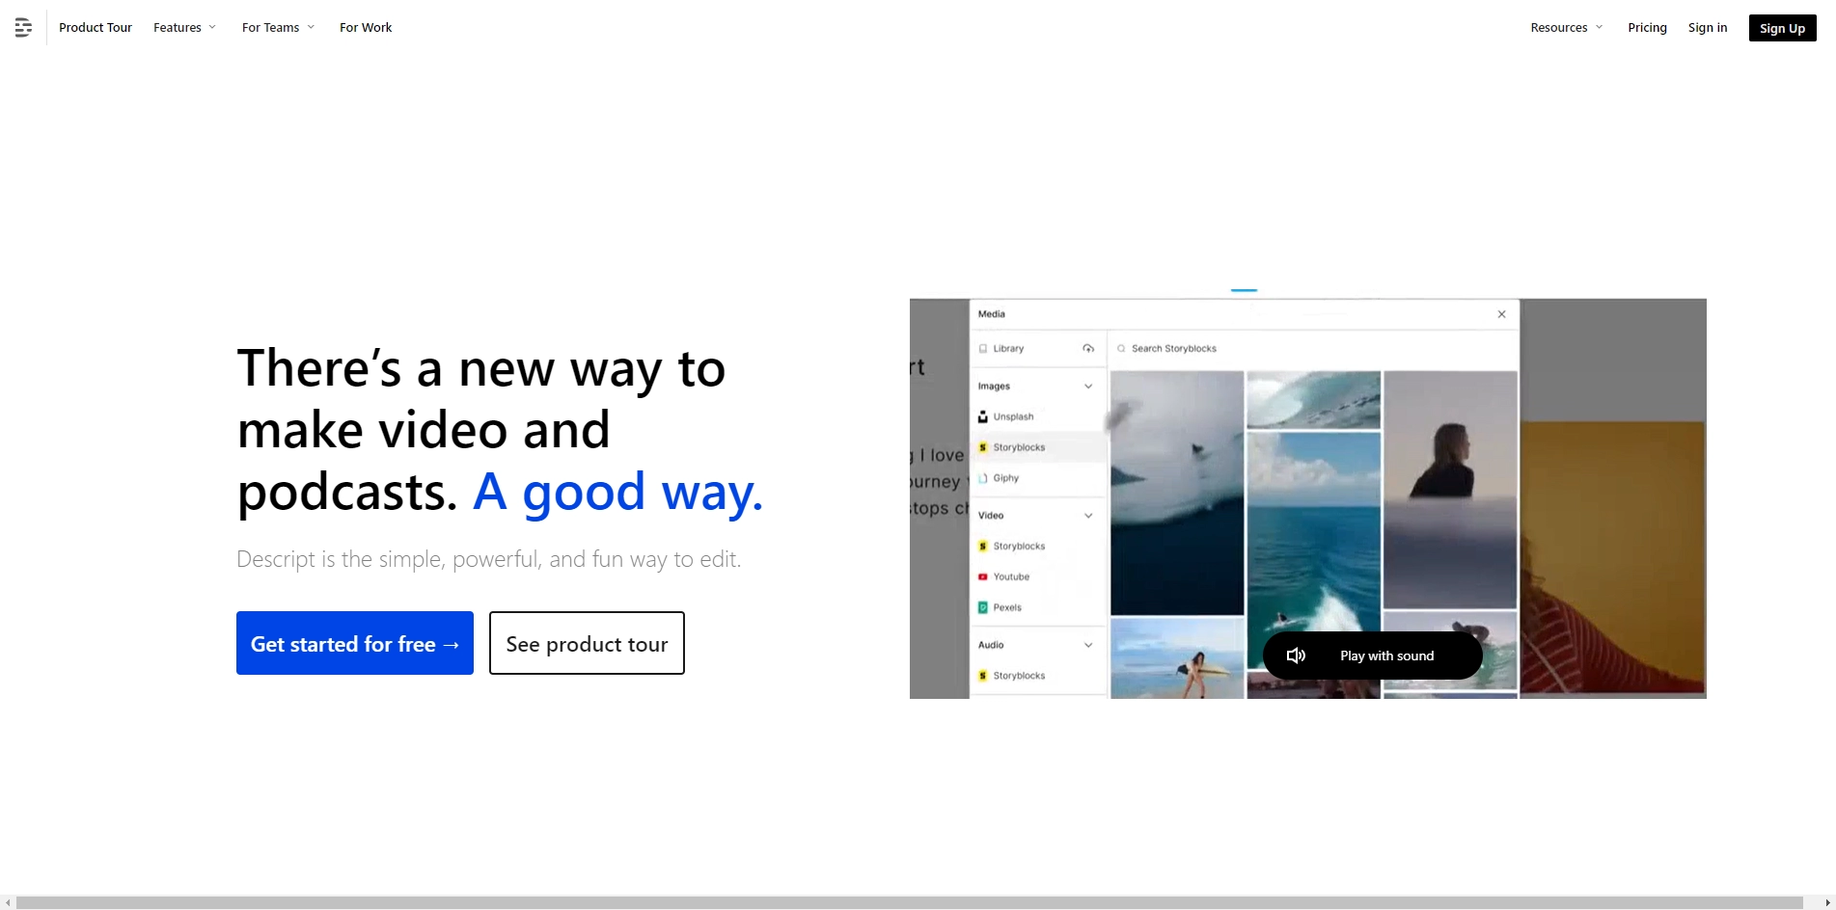
Task: Collapse the Images section
Action: [x=1088, y=385]
